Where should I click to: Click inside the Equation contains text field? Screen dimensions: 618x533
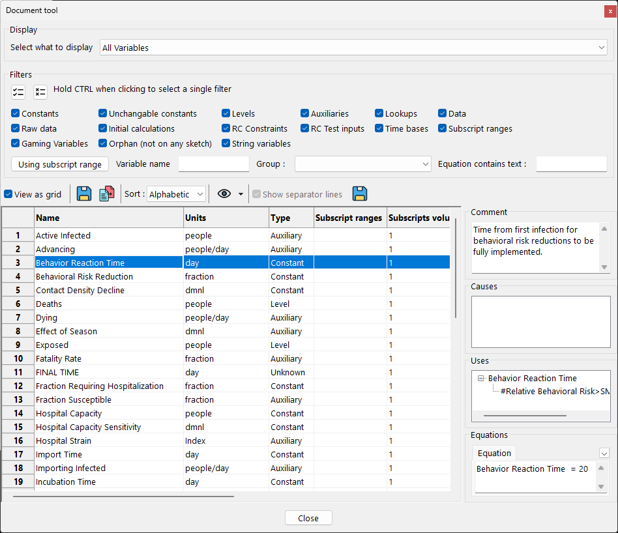tap(571, 164)
